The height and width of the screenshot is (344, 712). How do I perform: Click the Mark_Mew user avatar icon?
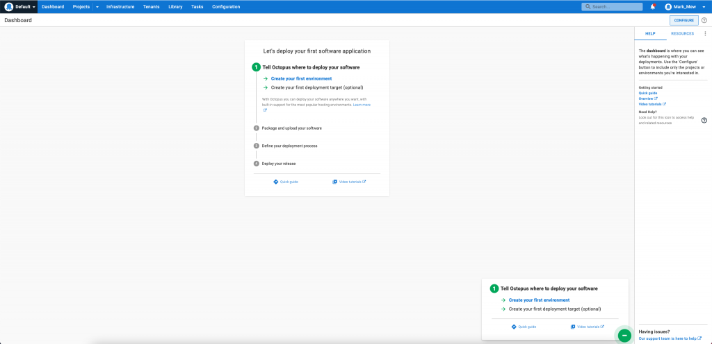tap(668, 7)
